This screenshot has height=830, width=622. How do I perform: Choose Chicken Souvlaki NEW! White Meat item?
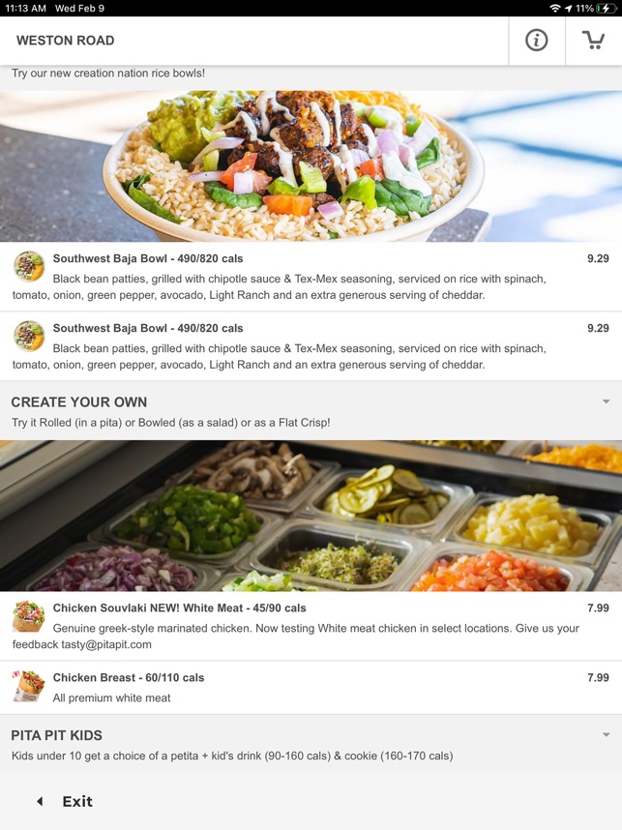(311, 626)
